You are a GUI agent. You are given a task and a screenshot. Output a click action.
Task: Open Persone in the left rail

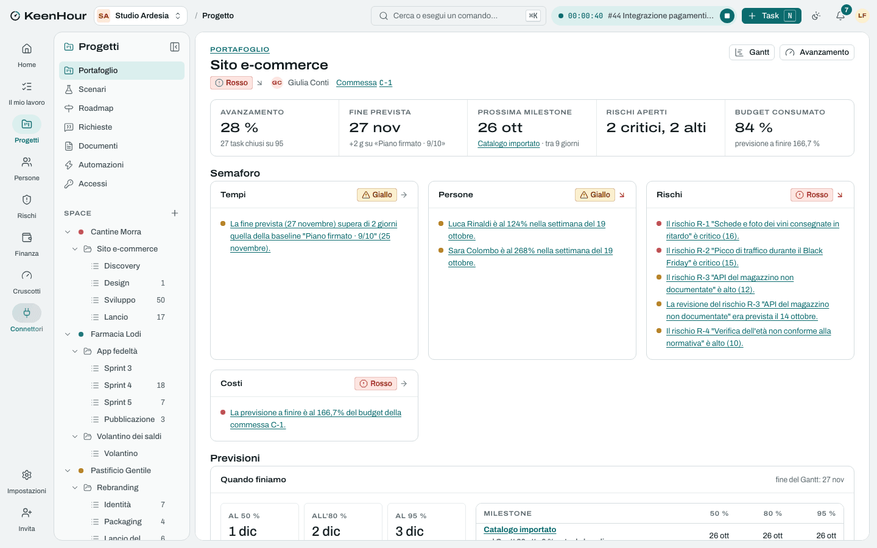(27, 169)
